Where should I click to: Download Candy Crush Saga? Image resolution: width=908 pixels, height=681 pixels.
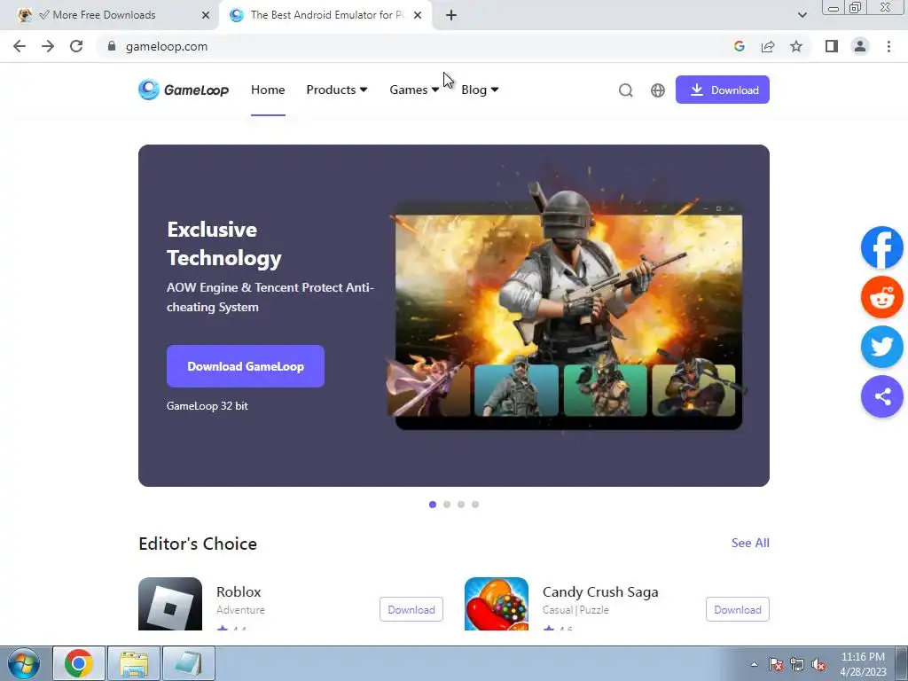tap(737, 609)
